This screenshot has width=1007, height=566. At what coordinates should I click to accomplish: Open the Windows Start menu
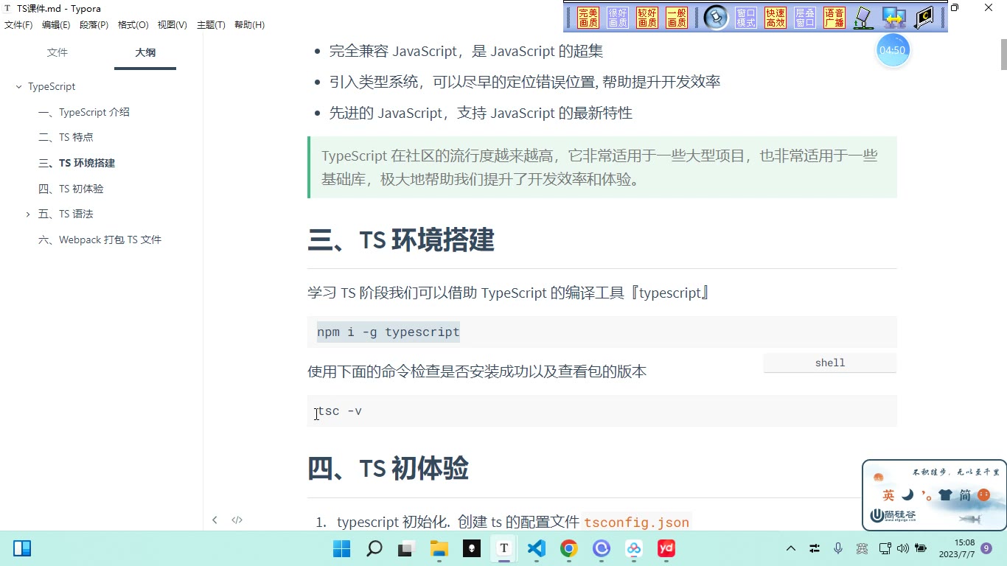(341, 548)
